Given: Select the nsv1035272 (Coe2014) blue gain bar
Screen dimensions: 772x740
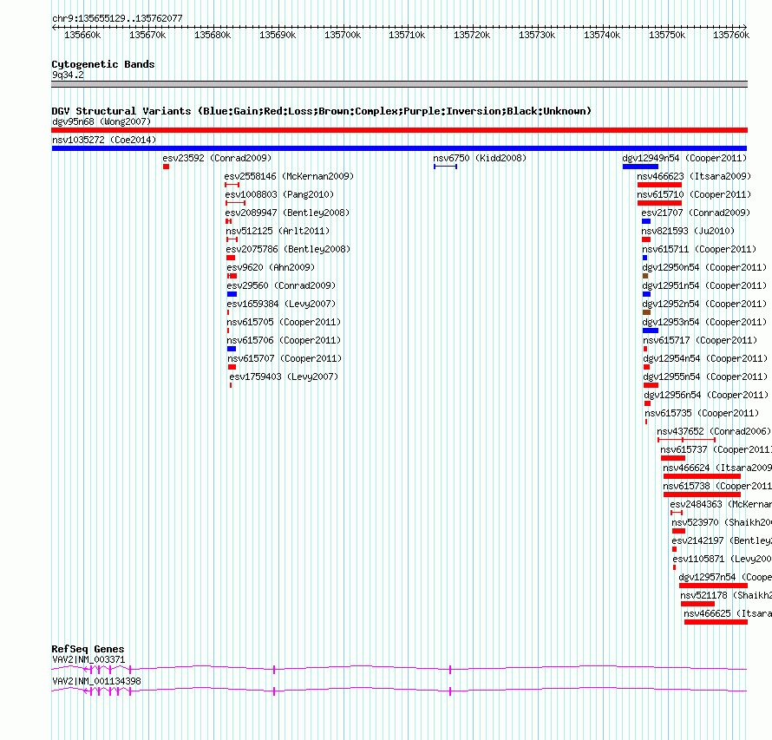Looking at the screenshot, I should tap(399, 148).
